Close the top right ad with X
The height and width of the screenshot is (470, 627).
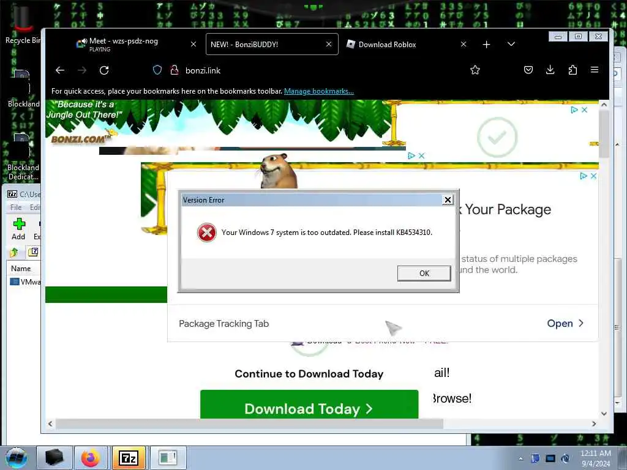click(584, 110)
